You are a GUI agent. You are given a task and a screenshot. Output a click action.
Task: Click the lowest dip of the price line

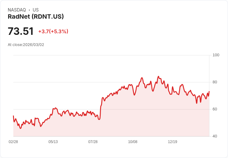click(21, 128)
